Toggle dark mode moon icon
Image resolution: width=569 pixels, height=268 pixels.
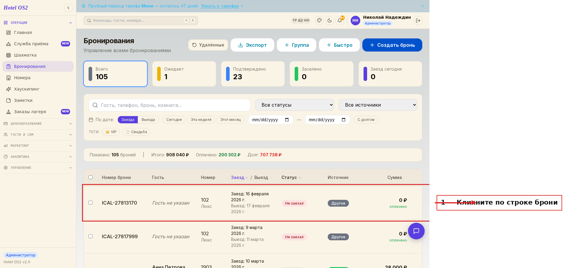(x=330, y=21)
